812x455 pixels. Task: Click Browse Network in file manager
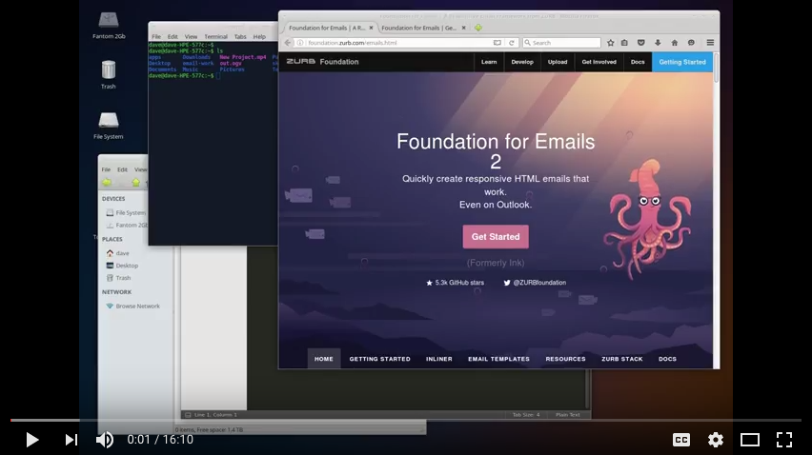click(133, 307)
